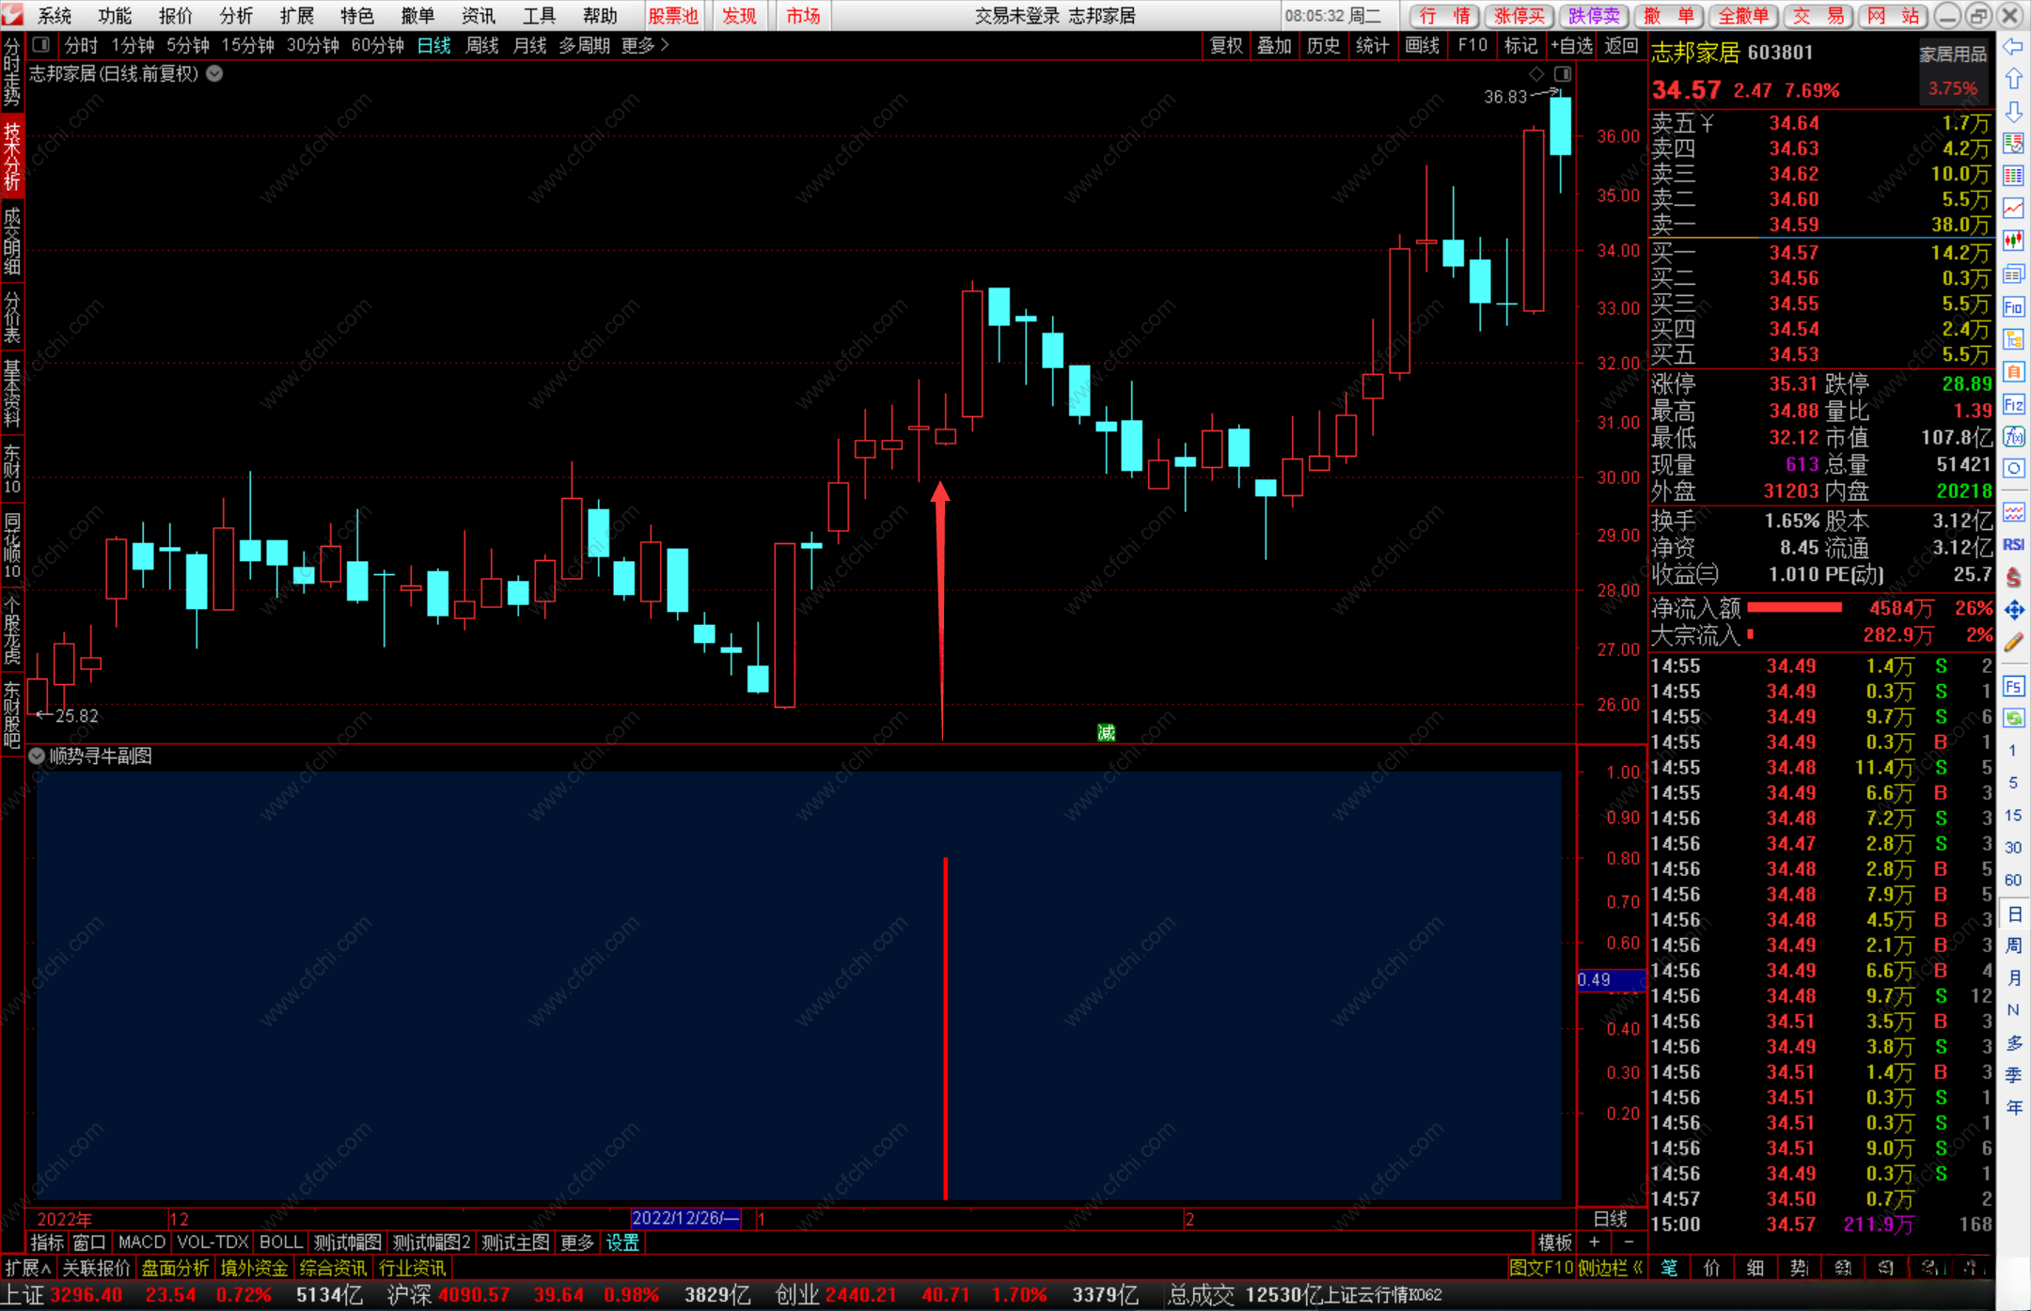Click the red 净流入额 progress bar
The height and width of the screenshot is (1311, 2031).
click(x=1794, y=608)
